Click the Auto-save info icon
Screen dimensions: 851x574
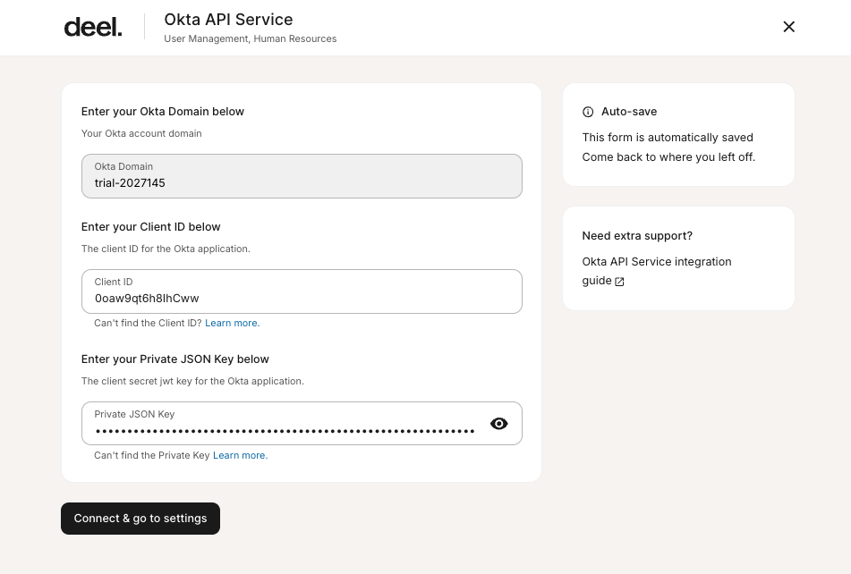point(588,112)
